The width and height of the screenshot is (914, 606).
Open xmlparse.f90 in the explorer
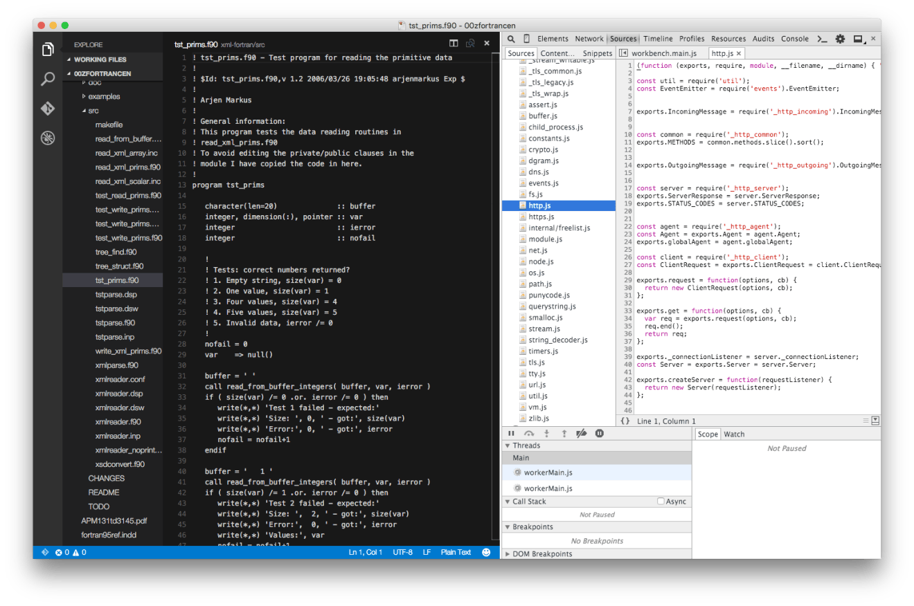[x=116, y=365]
